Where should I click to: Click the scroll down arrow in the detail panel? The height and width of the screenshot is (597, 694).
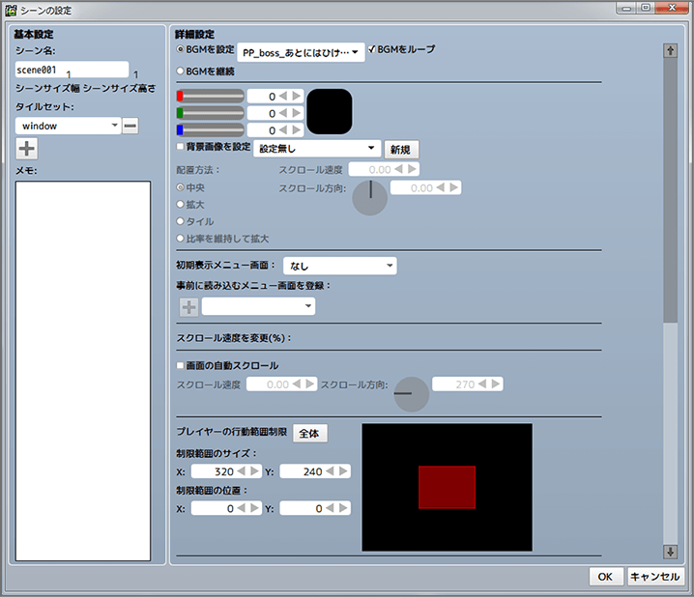click(670, 551)
